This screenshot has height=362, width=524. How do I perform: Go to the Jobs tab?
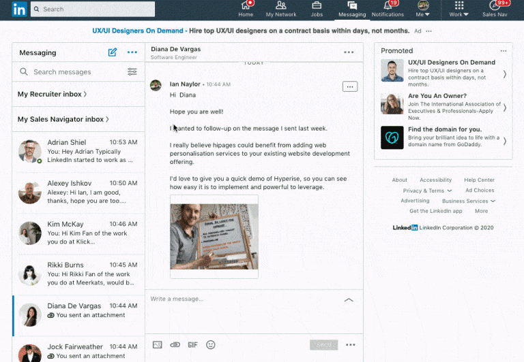(317, 10)
